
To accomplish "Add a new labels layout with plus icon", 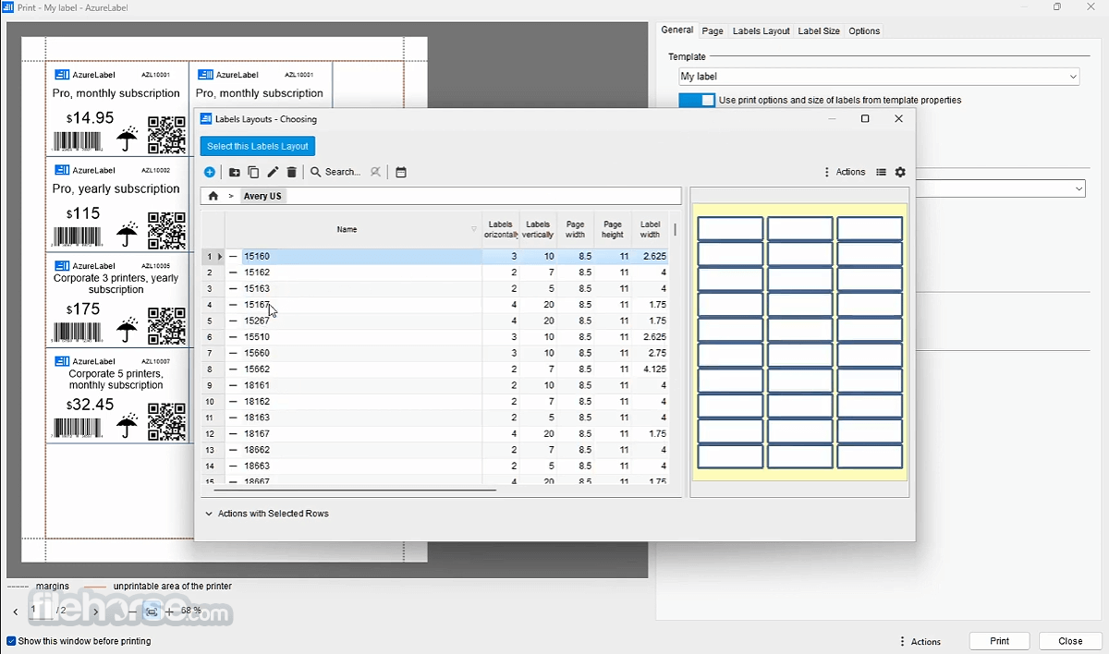I will pos(210,172).
